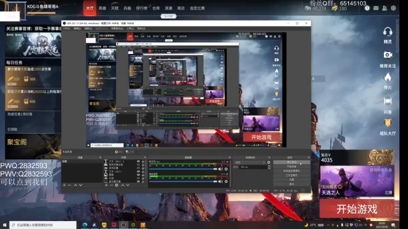Open the game settings gear icon

pyautogui.click(x=393, y=8)
